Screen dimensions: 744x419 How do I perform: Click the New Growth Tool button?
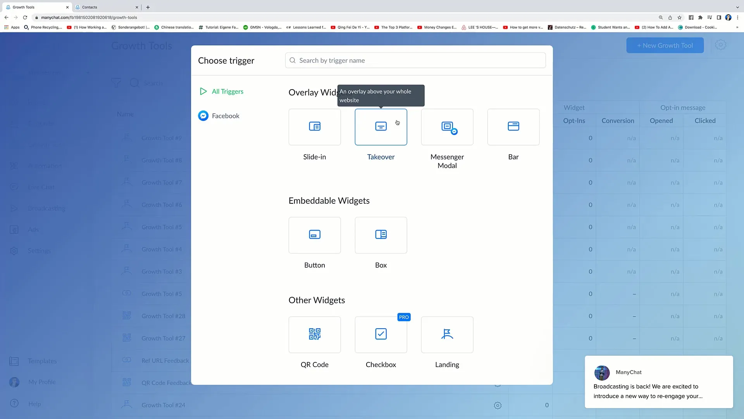(x=665, y=45)
